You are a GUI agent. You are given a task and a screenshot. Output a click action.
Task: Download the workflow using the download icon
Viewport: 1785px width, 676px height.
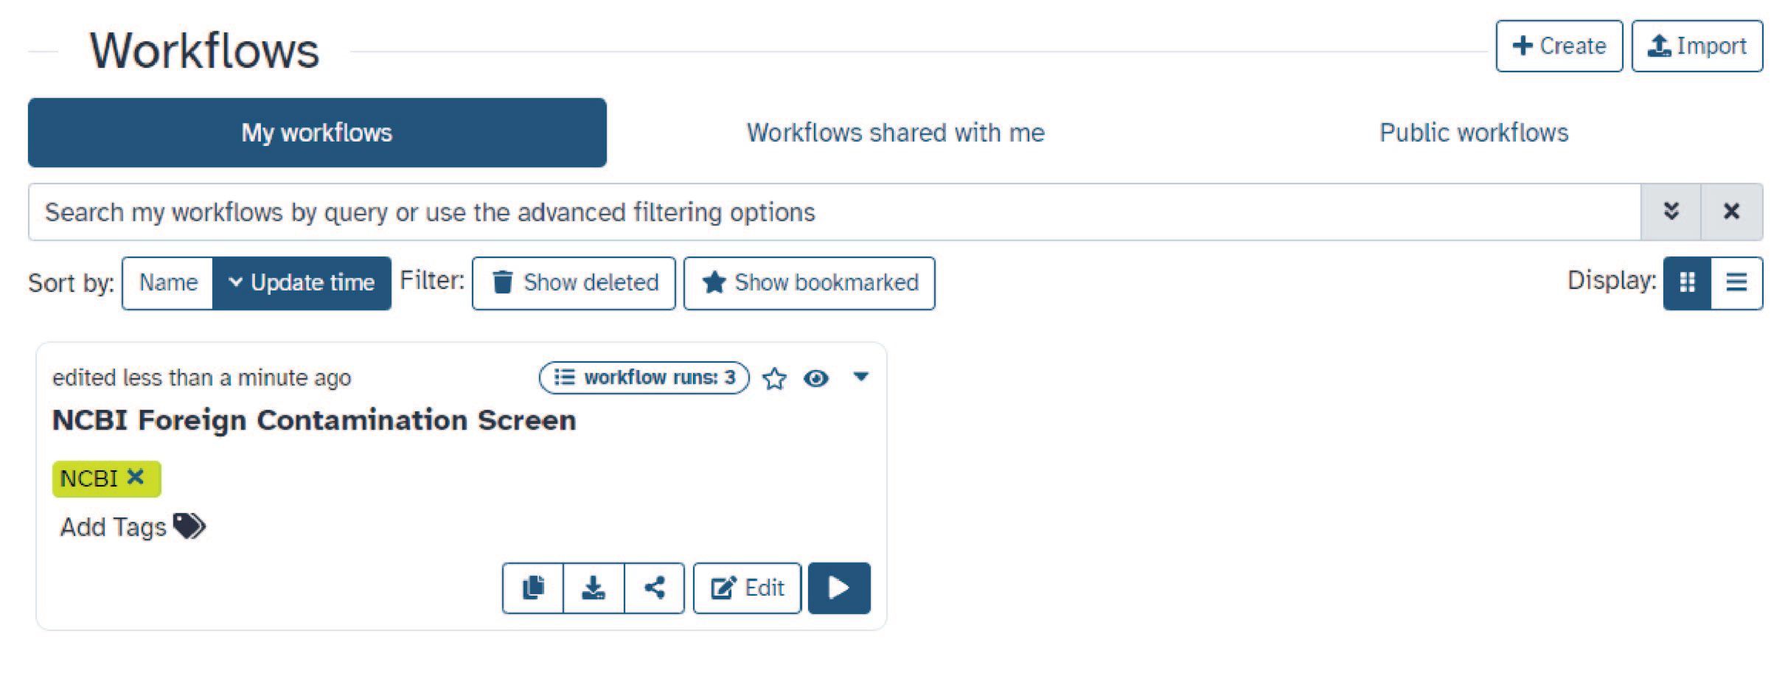pos(594,588)
